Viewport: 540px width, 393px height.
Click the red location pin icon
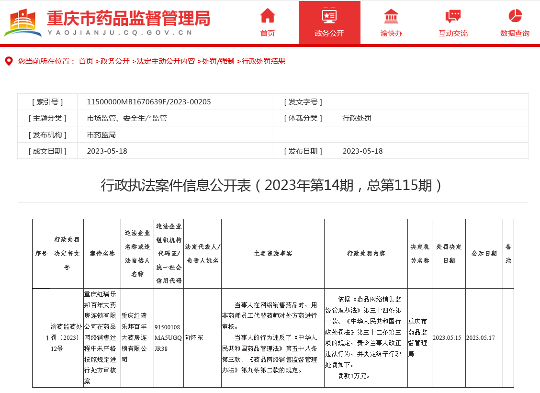9,61
